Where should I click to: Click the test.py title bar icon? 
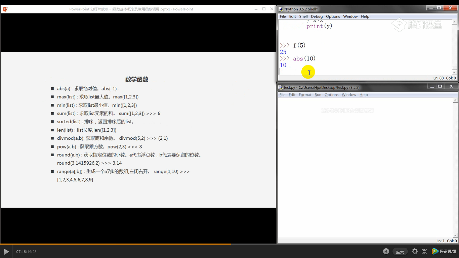coord(280,87)
